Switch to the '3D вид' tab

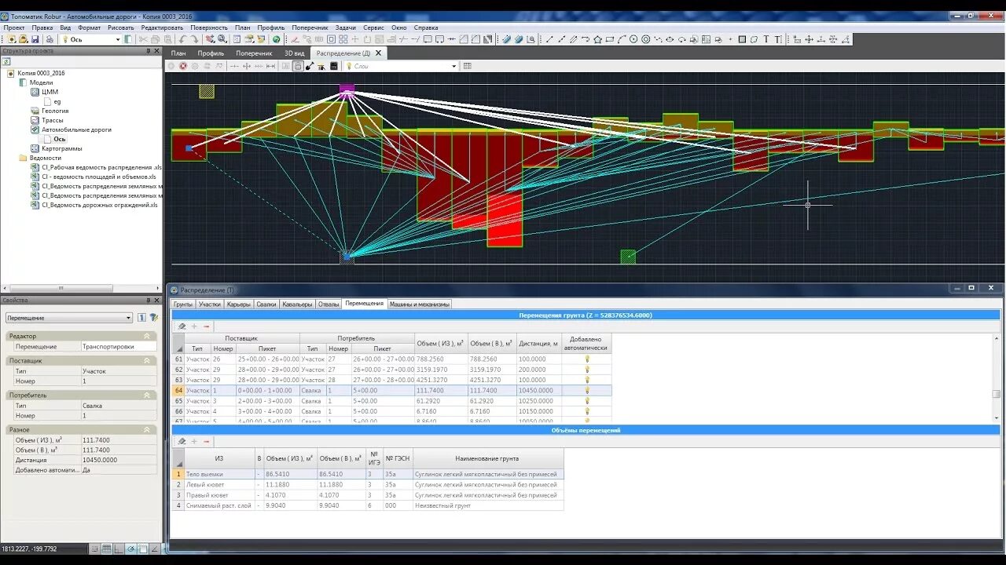coord(294,53)
